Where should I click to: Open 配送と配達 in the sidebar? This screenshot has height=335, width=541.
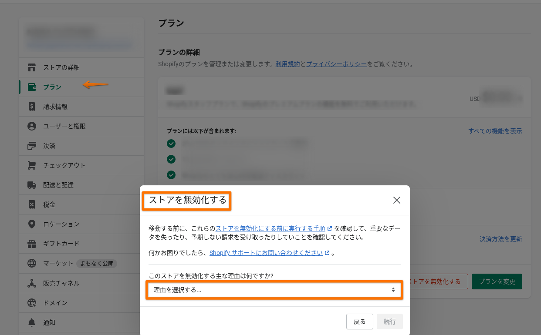pos(81,185)
